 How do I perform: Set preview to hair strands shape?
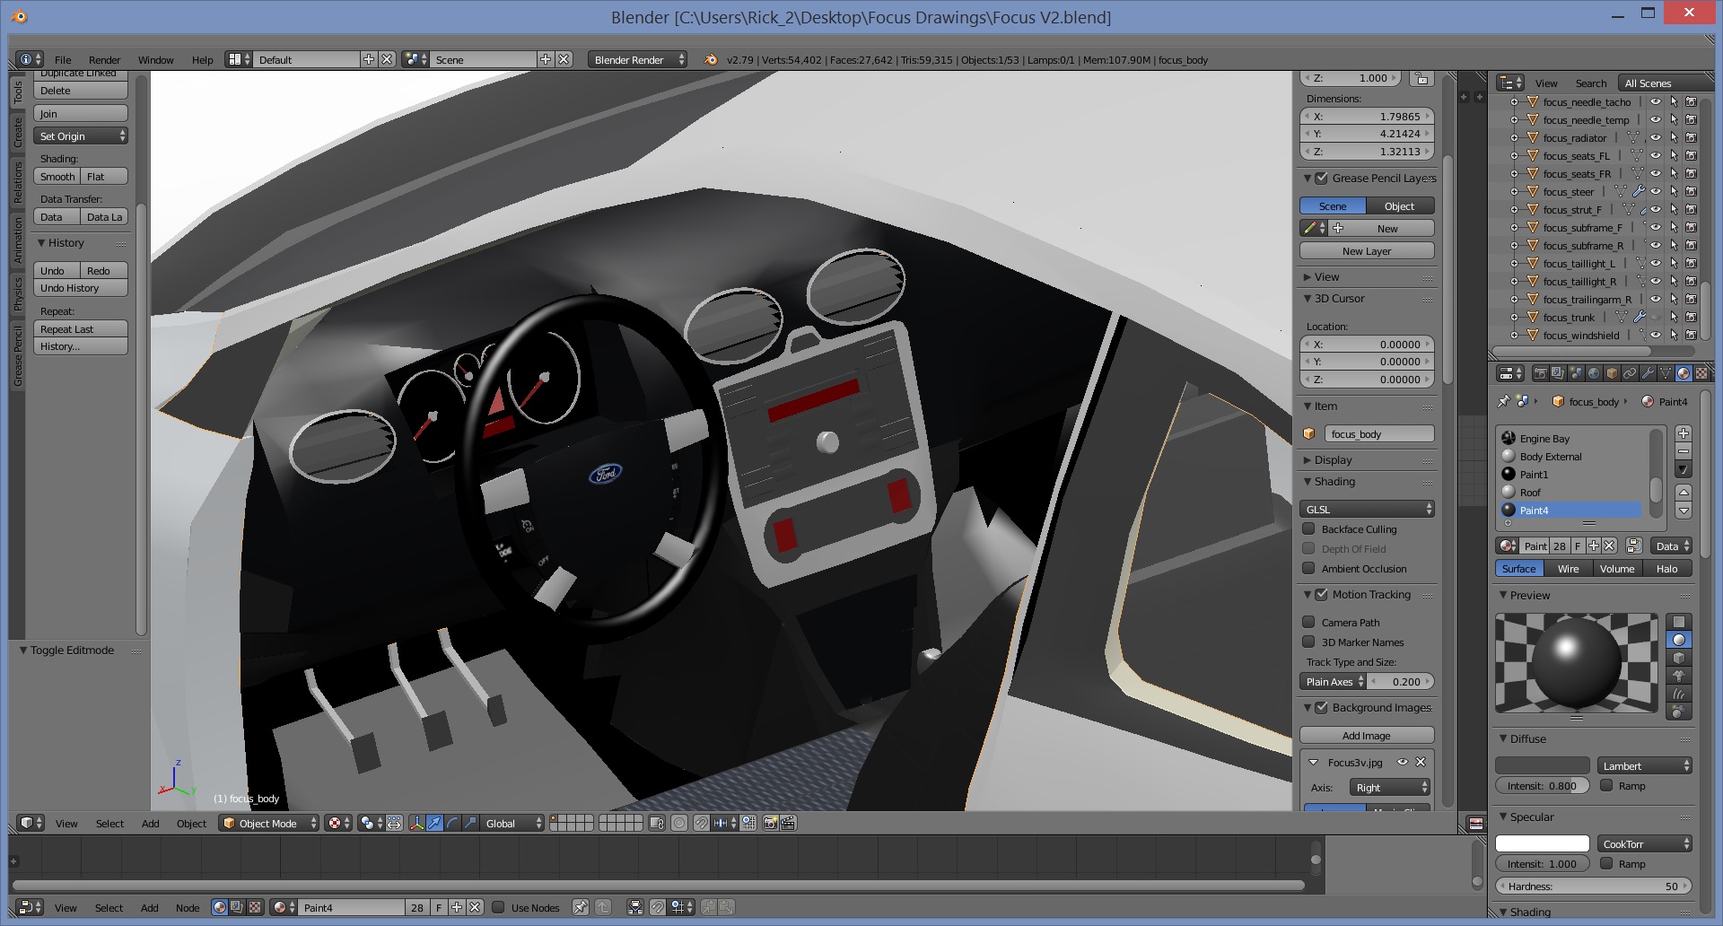(1679, 694)
